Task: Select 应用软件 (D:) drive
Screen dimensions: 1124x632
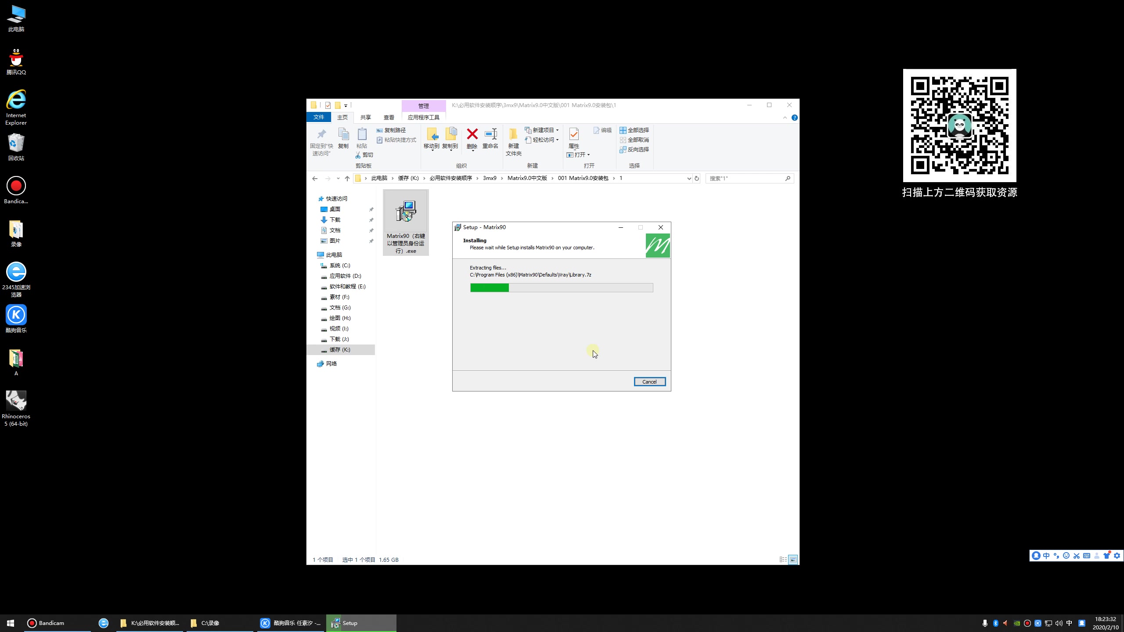Action: 345,276
